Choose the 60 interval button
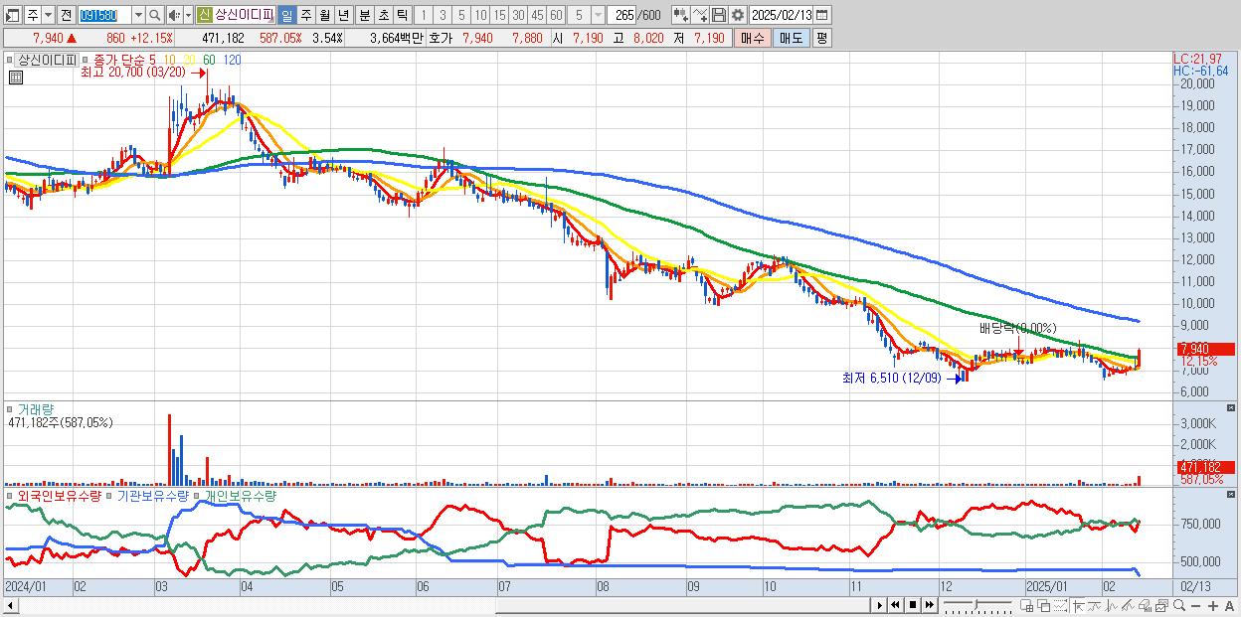This screenshot has width=1241, height=617. click(x=556, y=15)
